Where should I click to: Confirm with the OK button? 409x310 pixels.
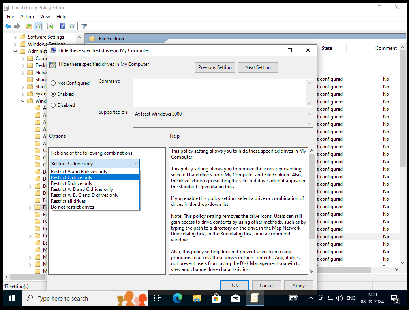coord(235,286)
